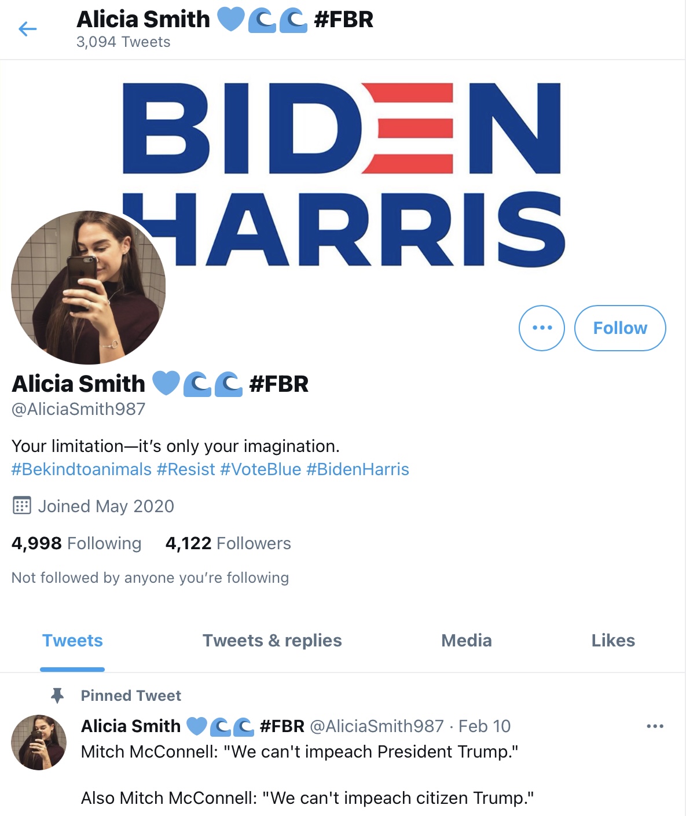Image resolution: width=686 pixels, height=816 pixels.
Task: Switch to the Media tab
Action: 467,641
